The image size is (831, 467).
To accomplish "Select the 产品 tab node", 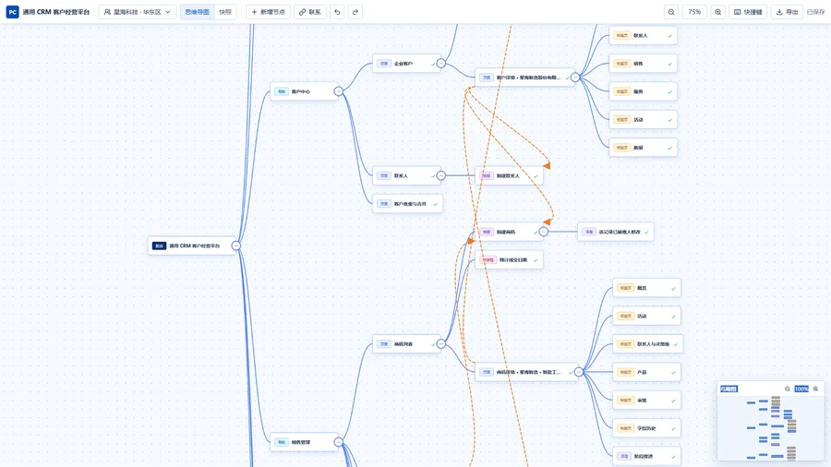I will [646, 372].
